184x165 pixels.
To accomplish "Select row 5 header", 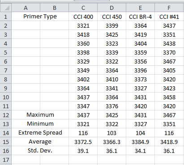I will click(6, 52).
